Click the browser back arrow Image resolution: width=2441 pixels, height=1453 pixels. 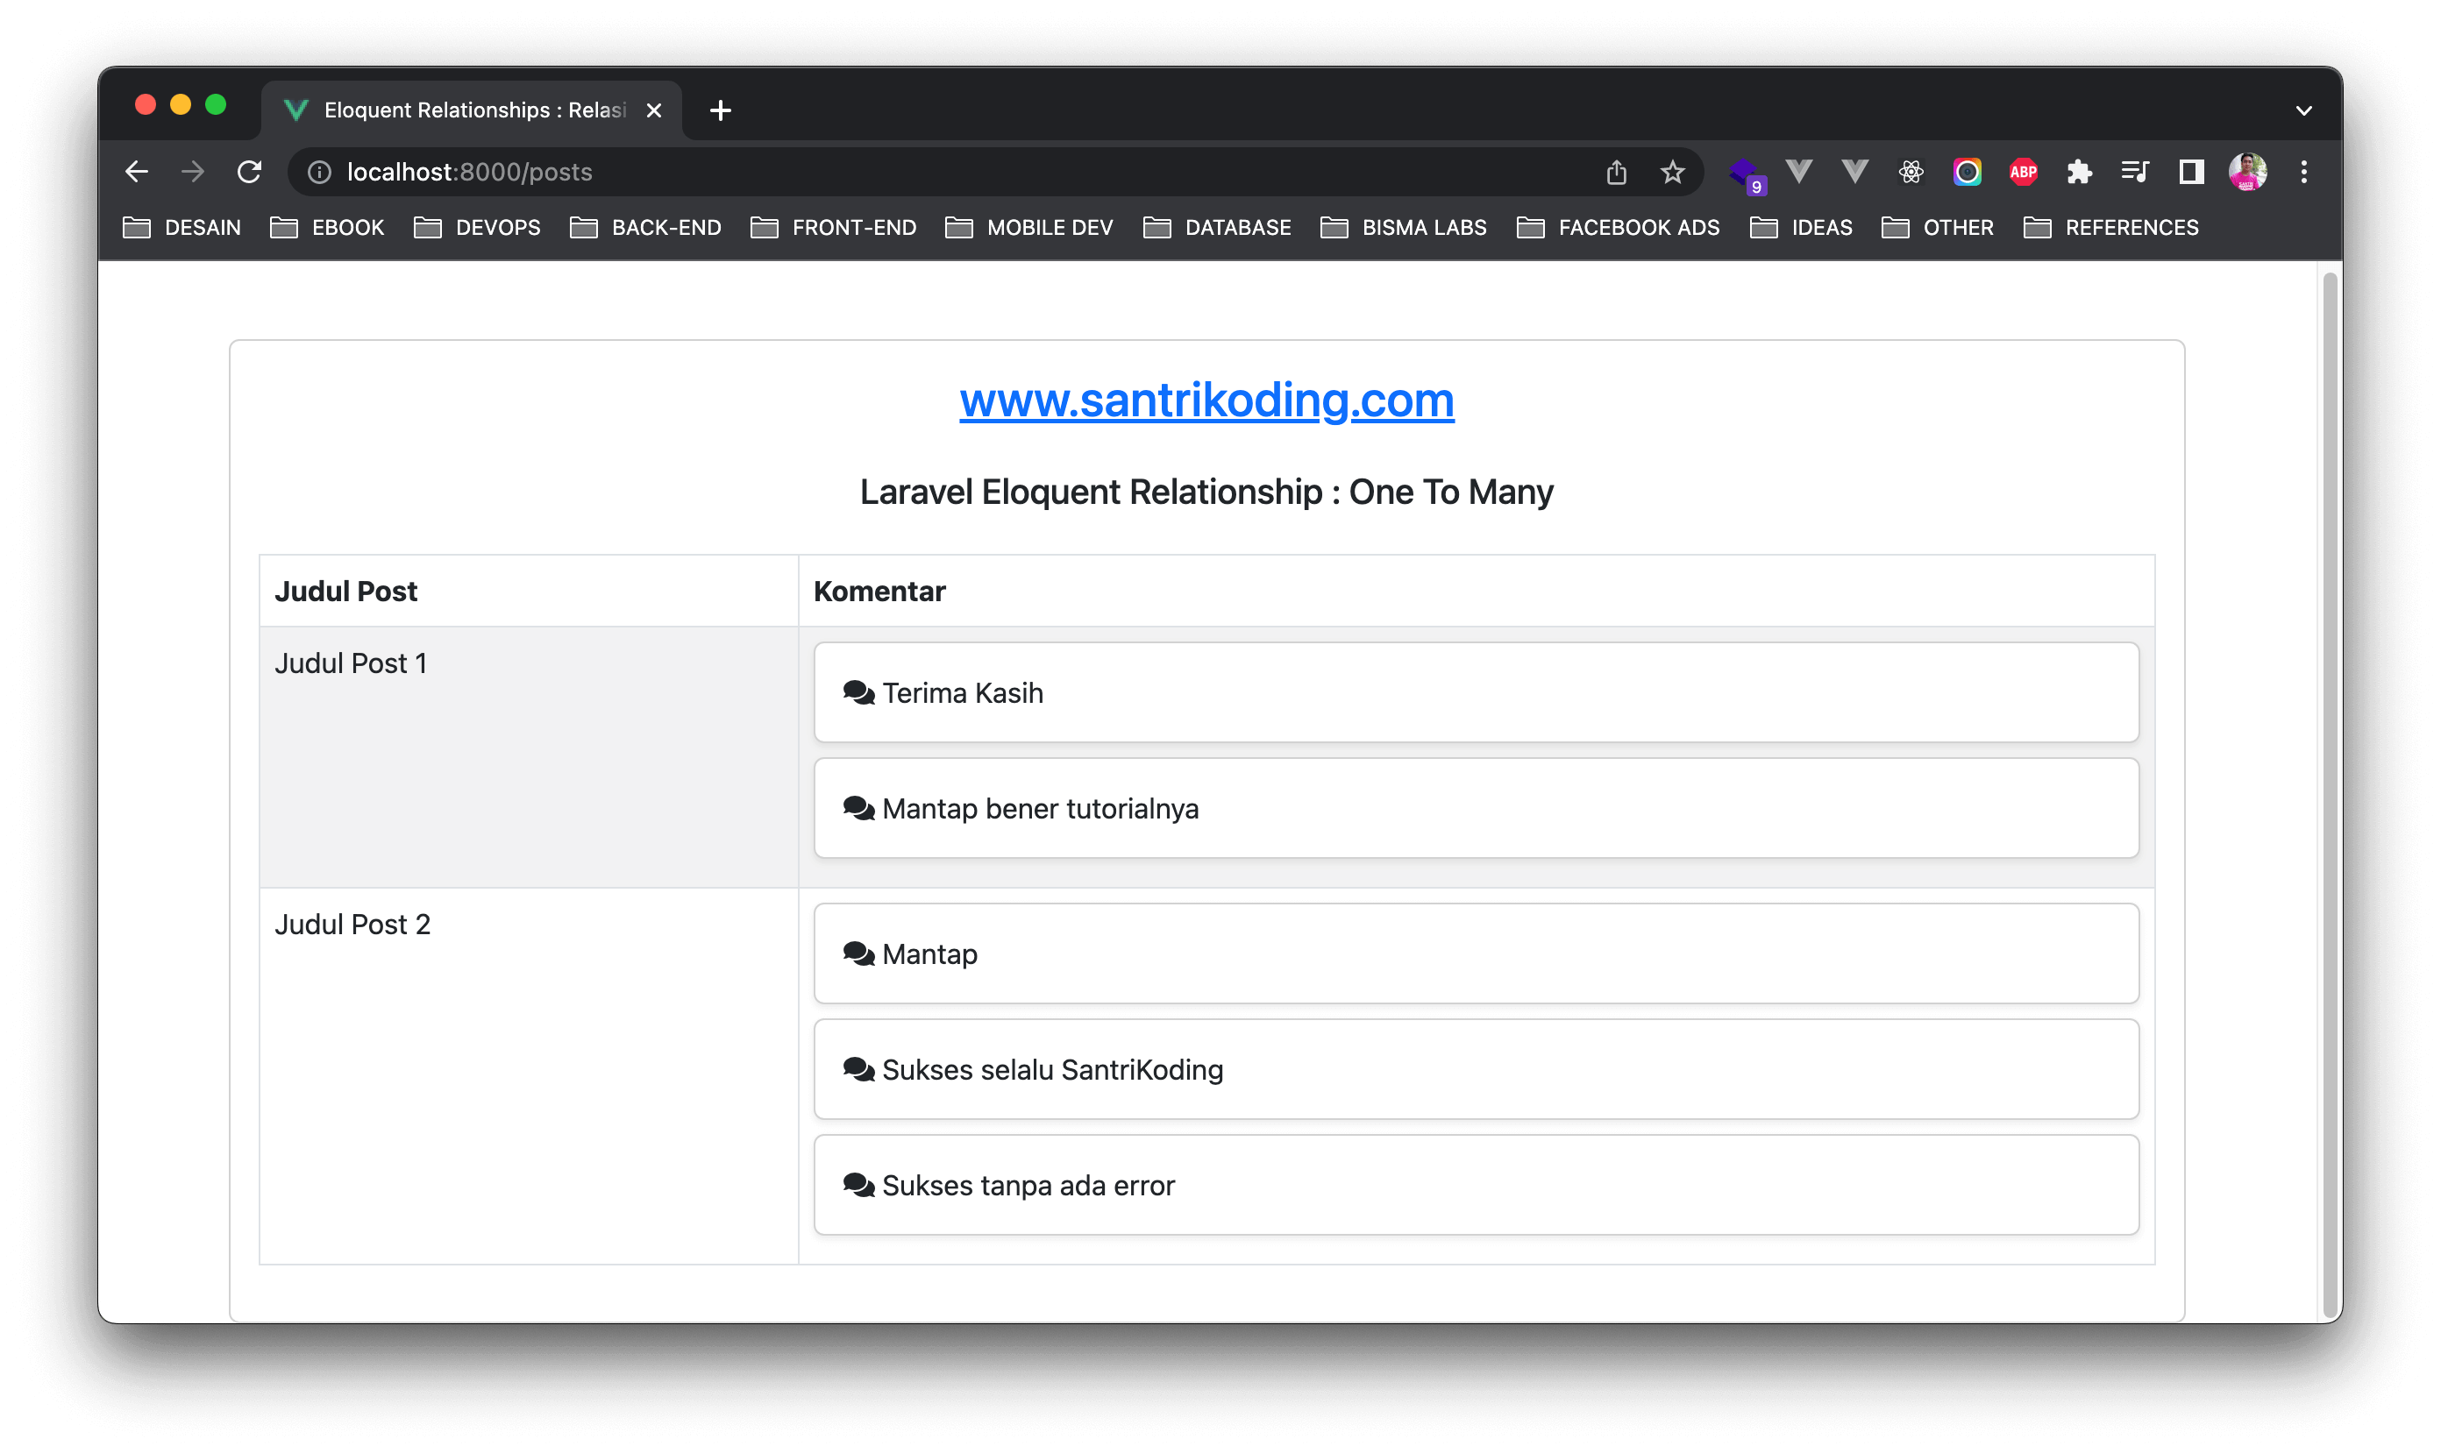coord(137,173)
